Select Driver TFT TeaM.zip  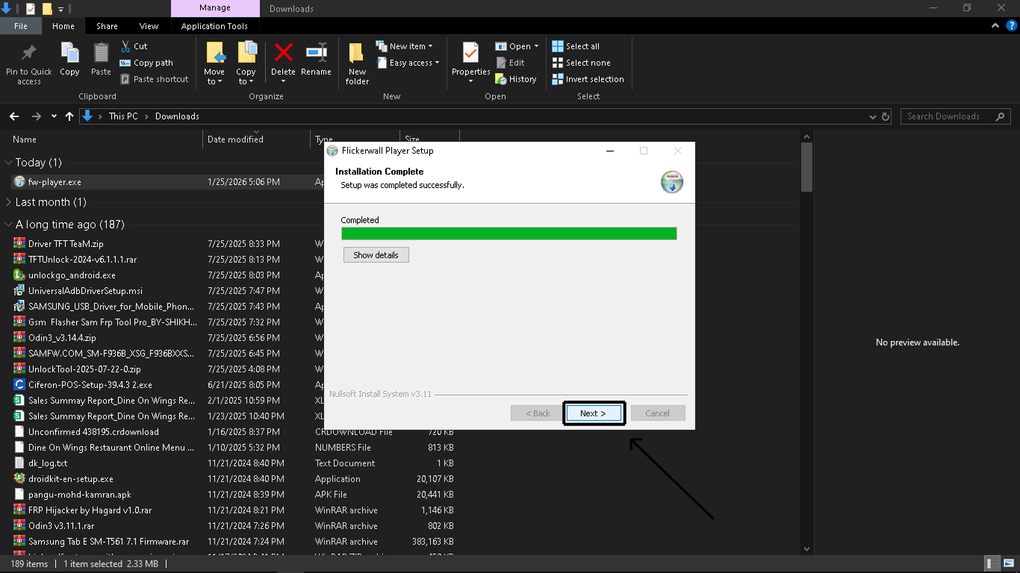click(66, 244)
